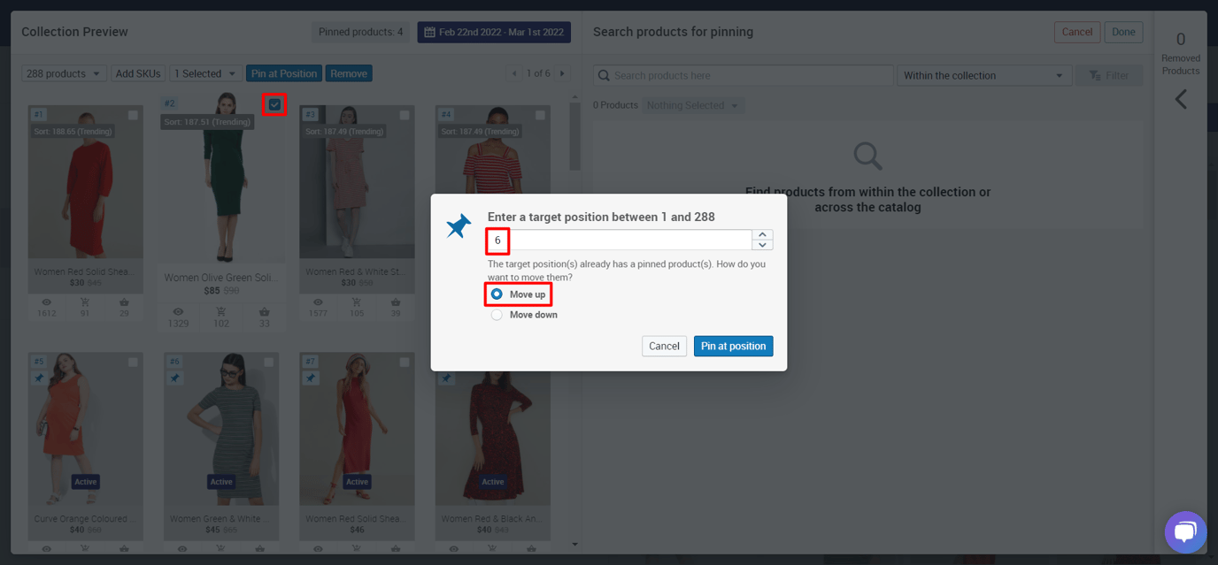Click the Add SKUs button

[137, 73]
